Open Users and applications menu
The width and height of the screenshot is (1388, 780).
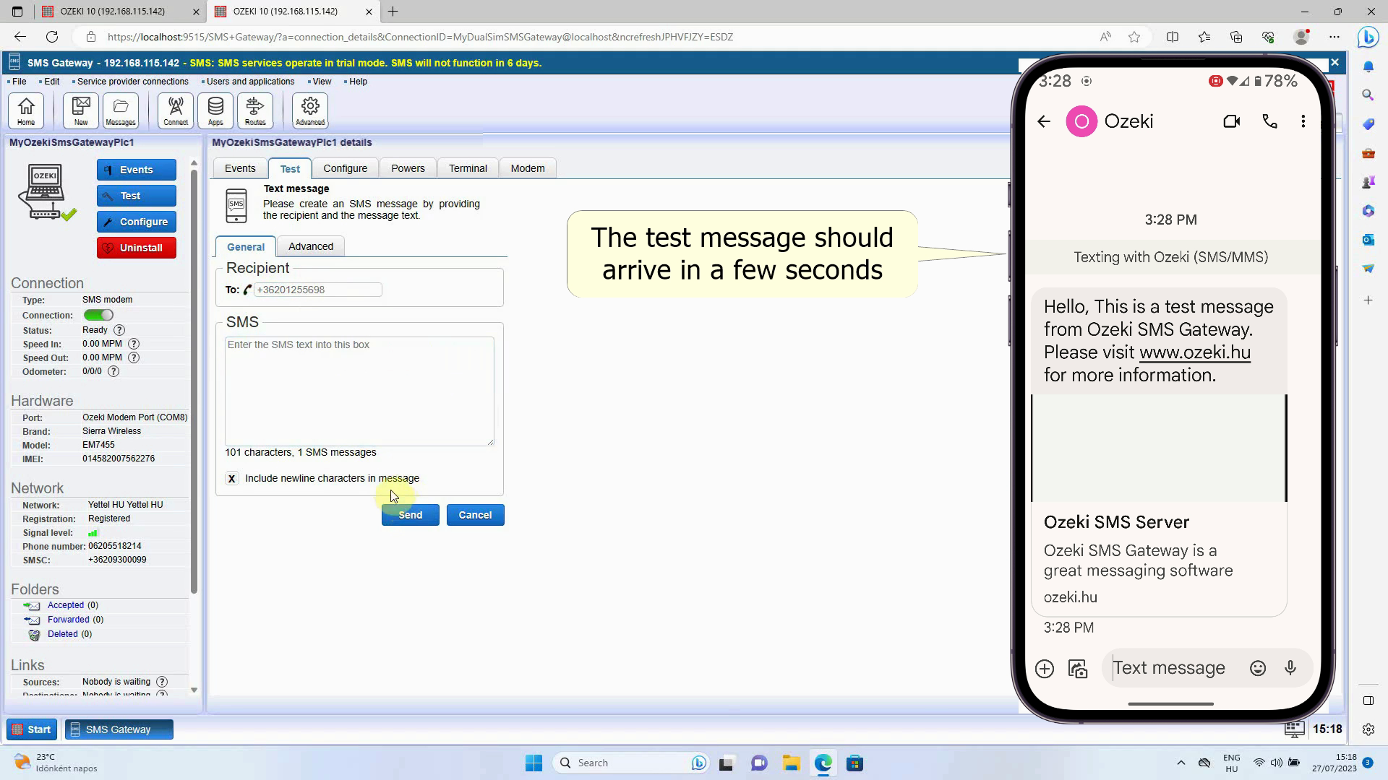[250, 82]
